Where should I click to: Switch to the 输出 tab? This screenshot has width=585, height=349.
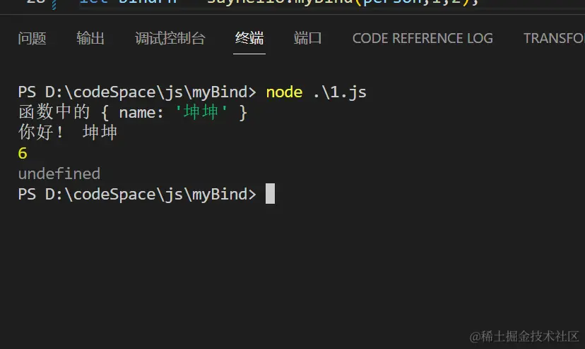[x=90, y=38]
